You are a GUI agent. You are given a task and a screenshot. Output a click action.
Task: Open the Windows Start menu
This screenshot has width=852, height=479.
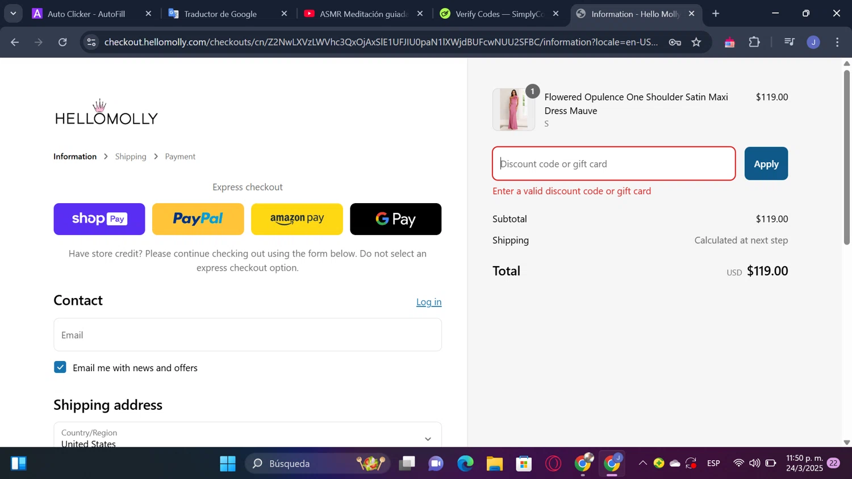228,464
